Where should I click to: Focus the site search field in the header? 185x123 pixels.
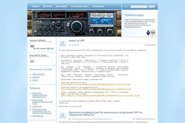click(x=139, y=7)
